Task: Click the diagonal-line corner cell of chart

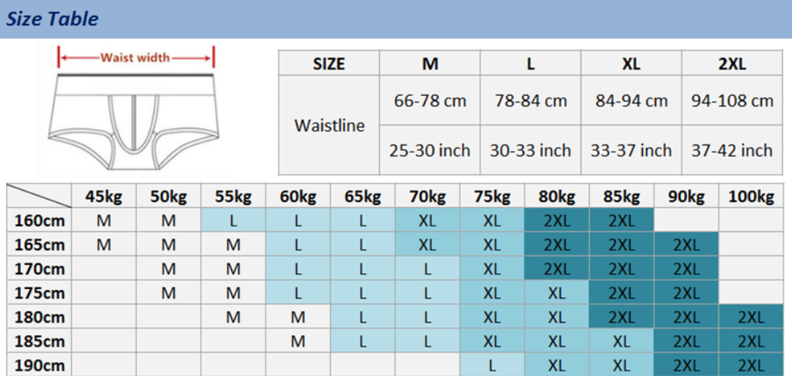Action: click(x=40, y=197)
